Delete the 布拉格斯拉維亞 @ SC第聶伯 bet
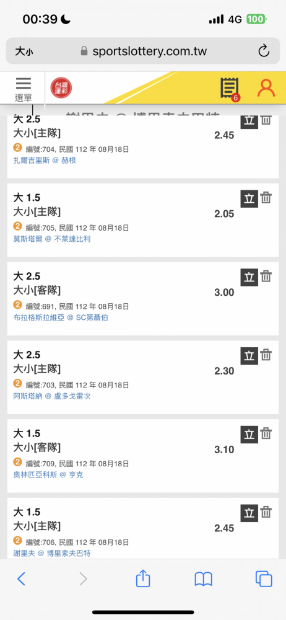 [x=266, y=276]
